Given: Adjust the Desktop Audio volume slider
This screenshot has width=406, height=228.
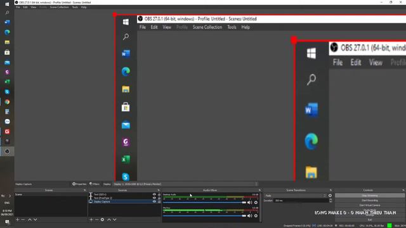Looking at the screenshot, I should 204,203.
